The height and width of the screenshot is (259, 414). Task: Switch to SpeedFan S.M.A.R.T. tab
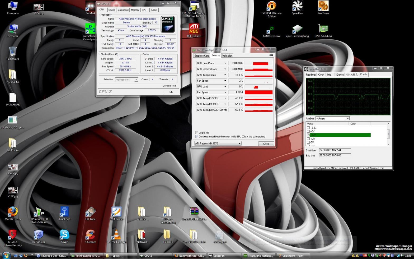pos(352,75)
